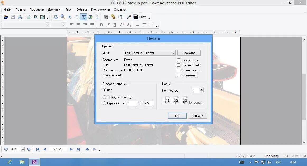Select the Add text T-plus tool

pyautogui.click(x=90, y=17)
